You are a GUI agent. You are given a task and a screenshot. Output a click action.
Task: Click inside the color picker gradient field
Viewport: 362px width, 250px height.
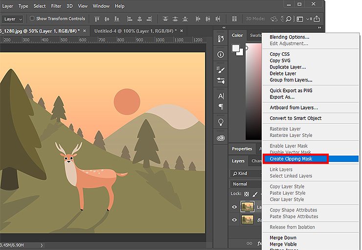pyautogui.click(x=253, y=91)
